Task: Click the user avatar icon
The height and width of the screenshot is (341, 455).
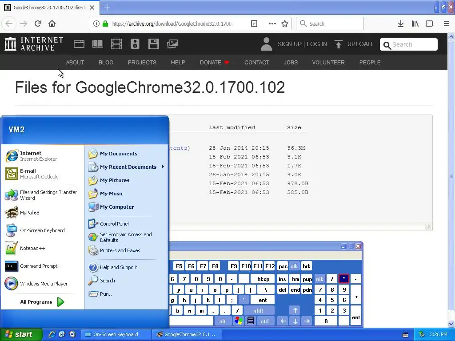Action: coord(266,44)
